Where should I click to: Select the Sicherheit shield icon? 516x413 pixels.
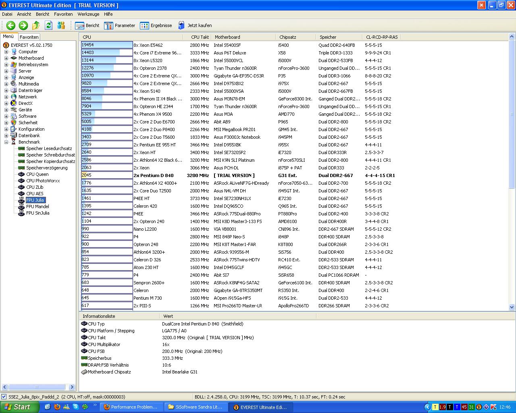pyautogui.click(x=14, y=123)
